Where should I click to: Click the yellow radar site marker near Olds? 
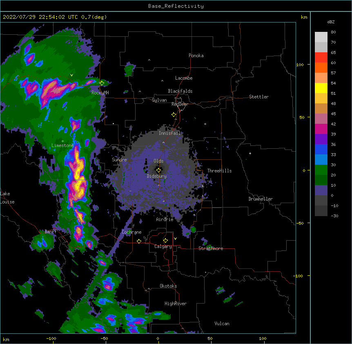pos(158,170)
